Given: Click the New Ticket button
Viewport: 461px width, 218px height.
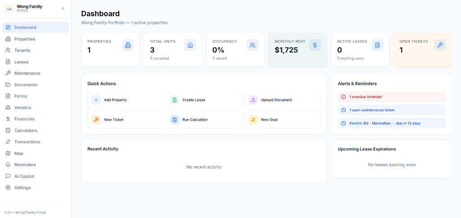Looking at the screenshot, I should pyautogui.click(x=126, y=120).
